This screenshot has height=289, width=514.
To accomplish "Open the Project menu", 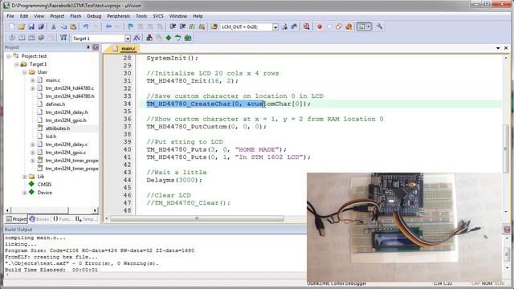I will (x=57, y=16).
